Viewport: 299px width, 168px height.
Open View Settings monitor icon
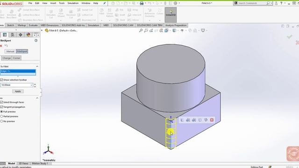pos(203,30)
